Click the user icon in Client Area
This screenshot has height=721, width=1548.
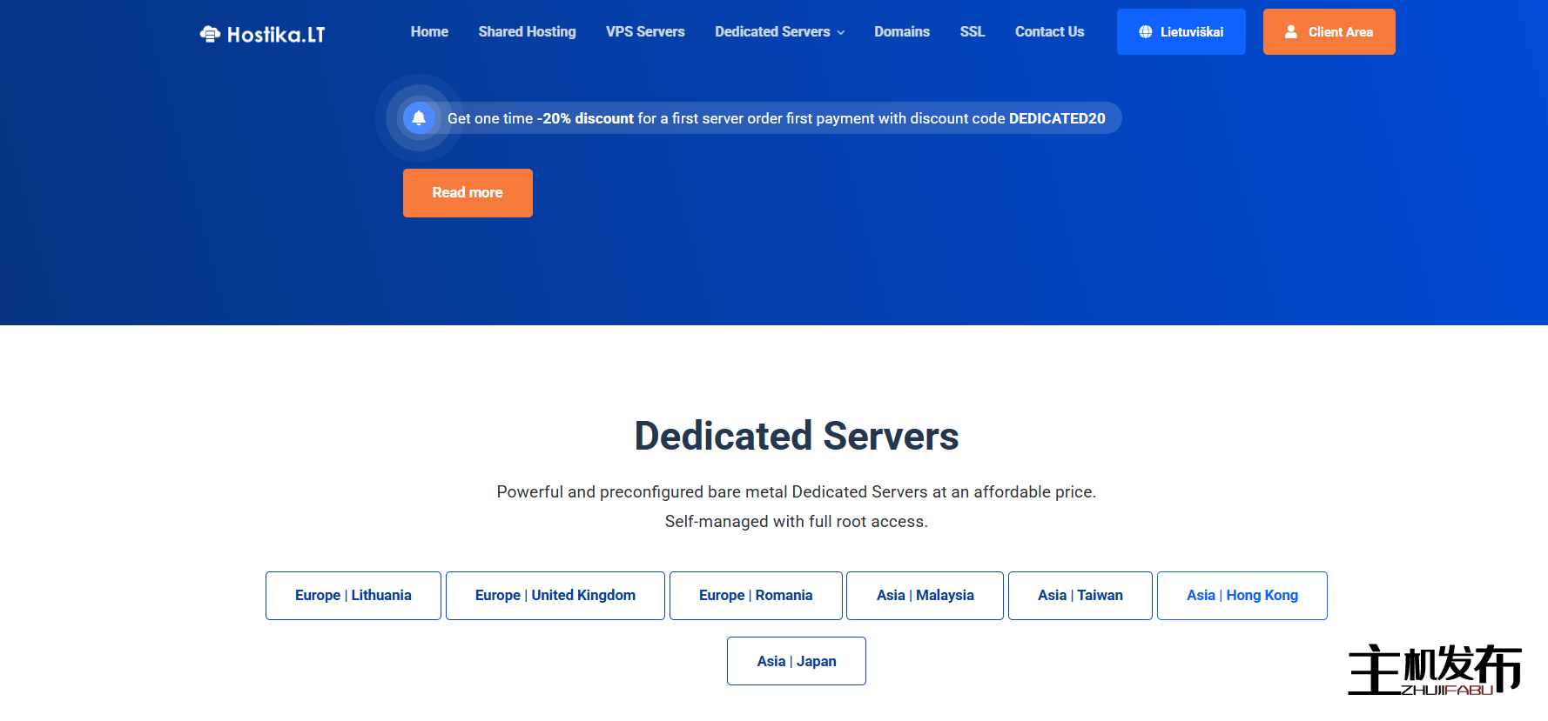click(x=1291, y=32)
